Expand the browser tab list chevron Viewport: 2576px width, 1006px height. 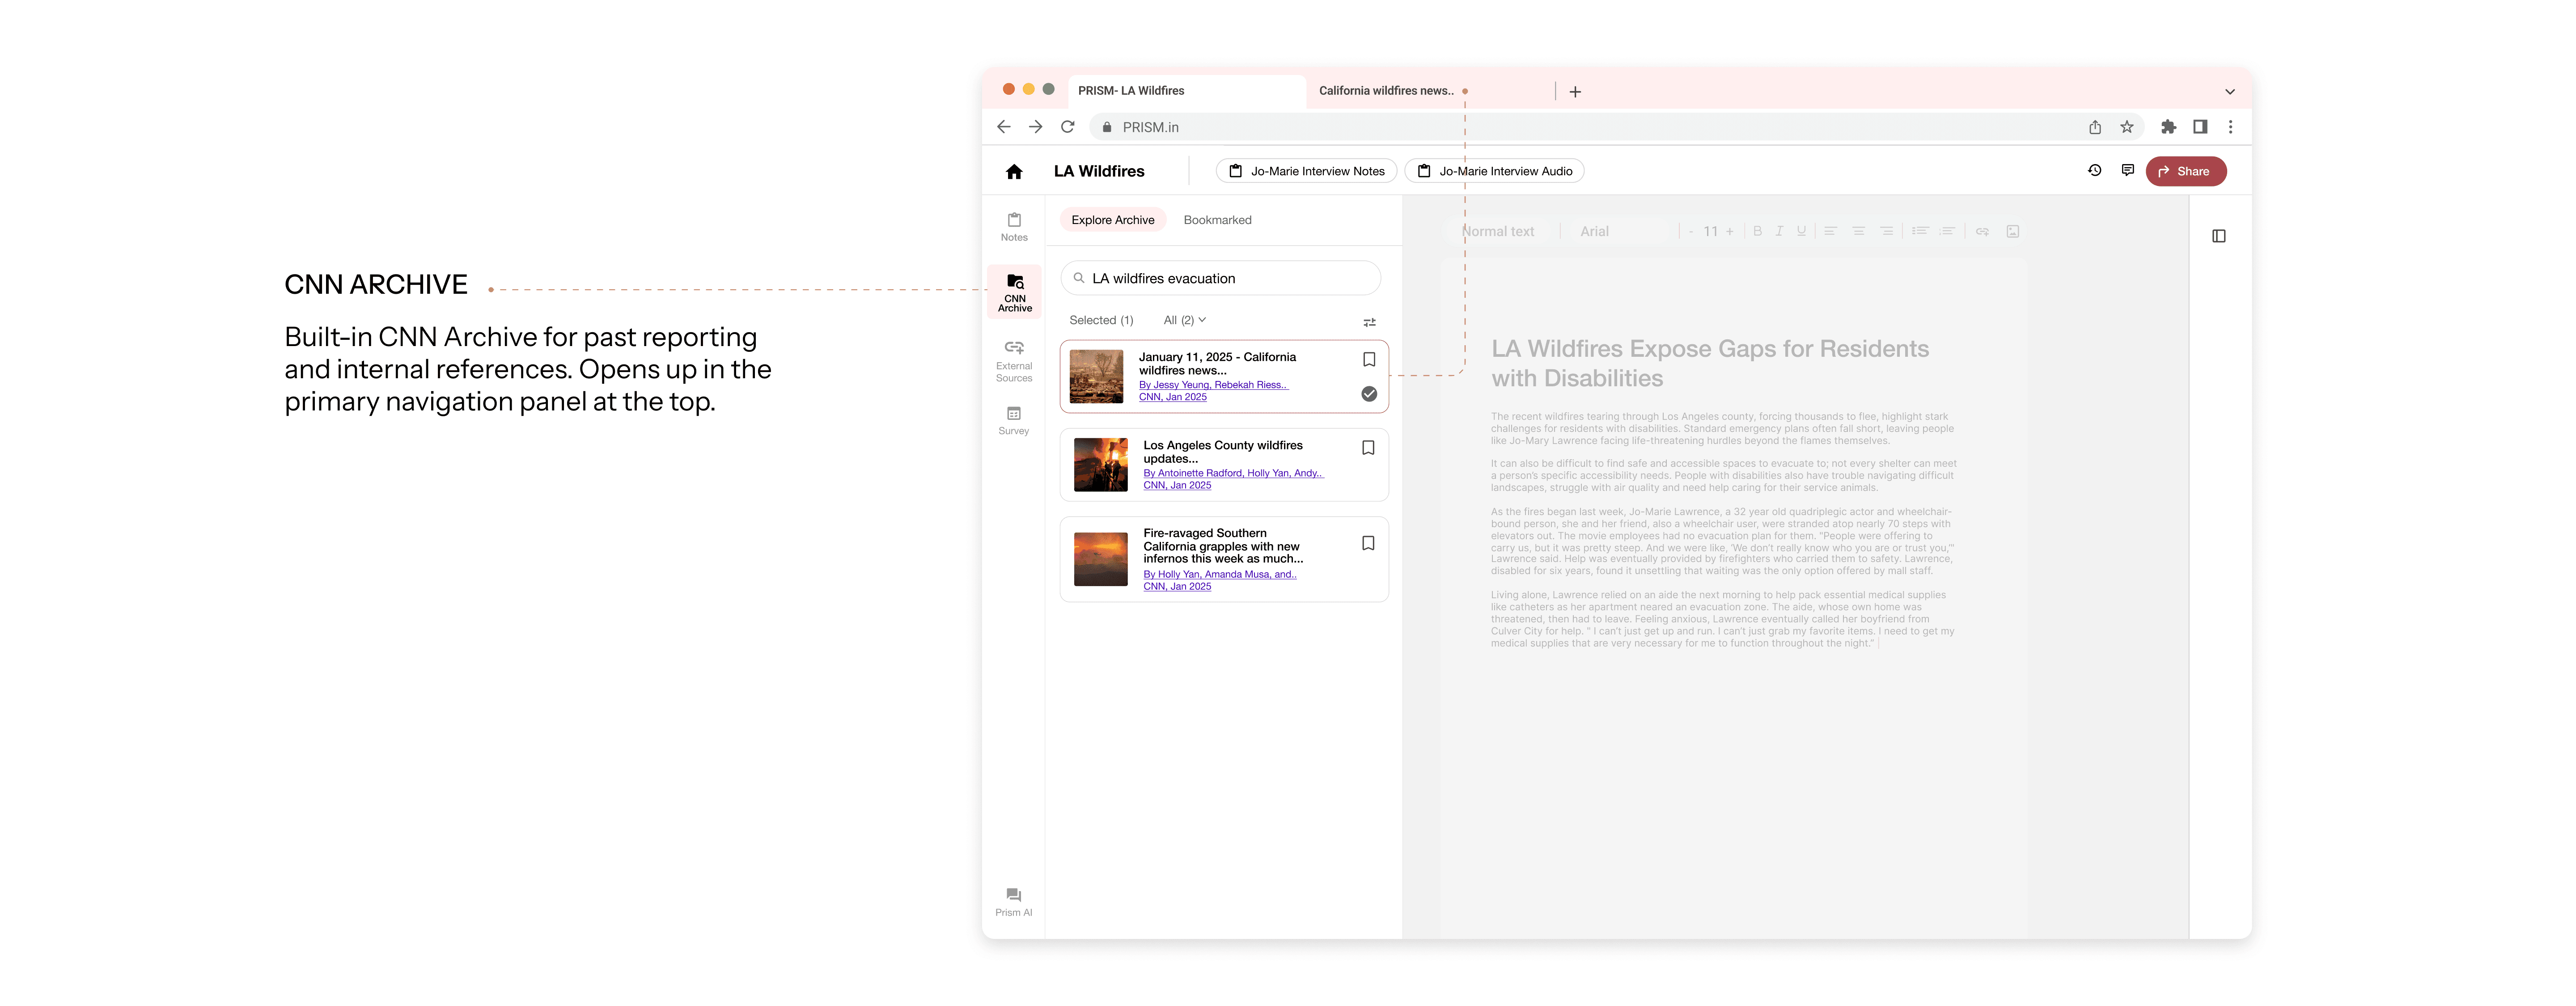pos(2229,91)
